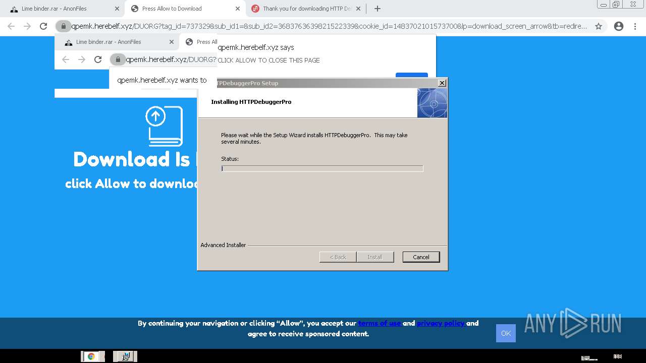The height and width of the screenshot is (363, 646).
Task: Bookmark this page with star icon
Action: tap(599, 26)
